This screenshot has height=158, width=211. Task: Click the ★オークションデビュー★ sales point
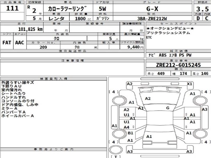coord(170,28)
